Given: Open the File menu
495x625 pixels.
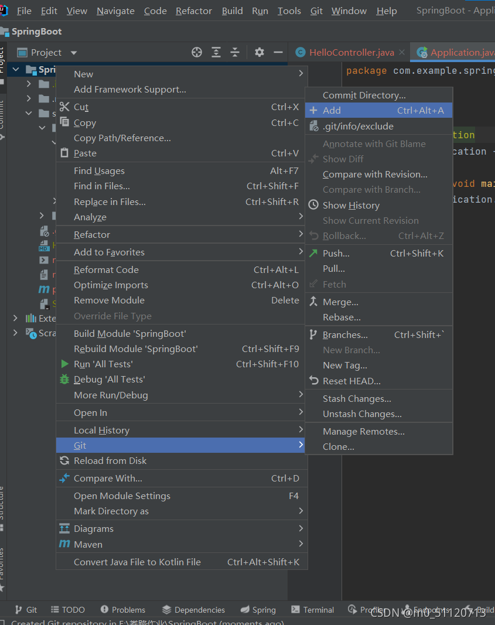Looking at the screenshot, I should pos(24,11).
